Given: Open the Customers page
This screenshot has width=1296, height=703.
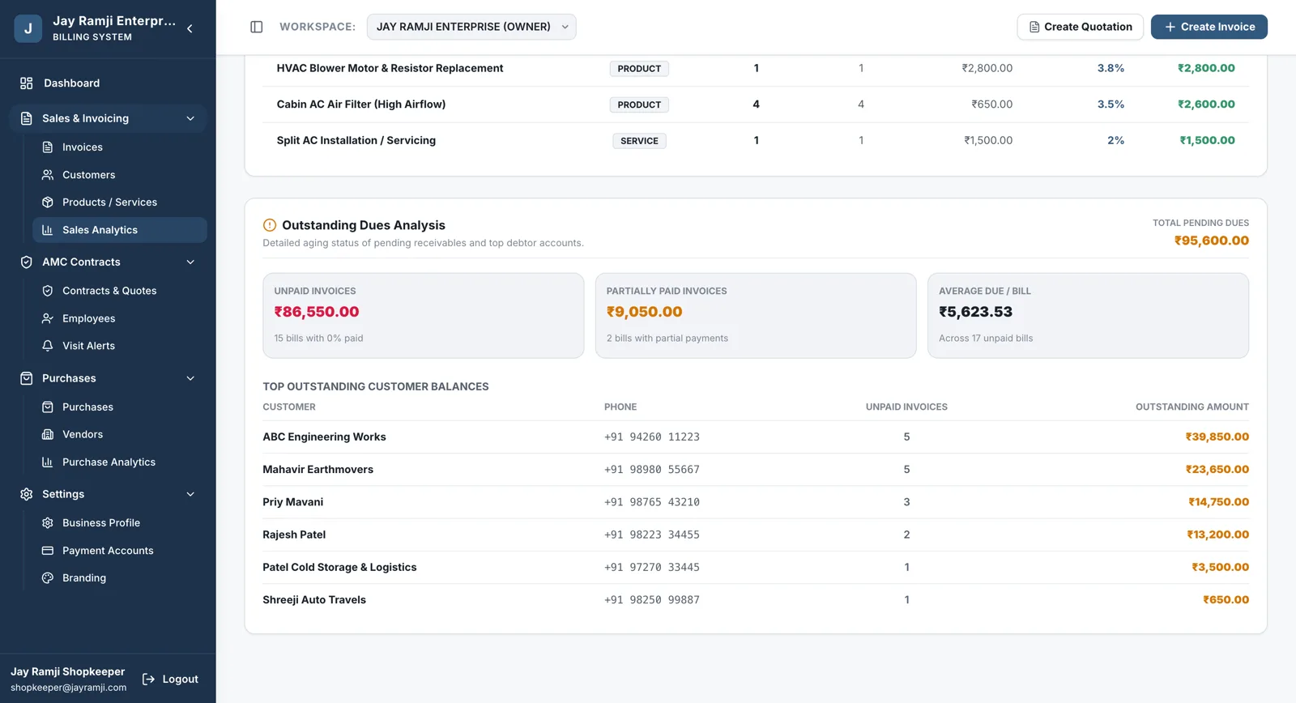Looking at the screenshot, I should click(x=119, y=175).
